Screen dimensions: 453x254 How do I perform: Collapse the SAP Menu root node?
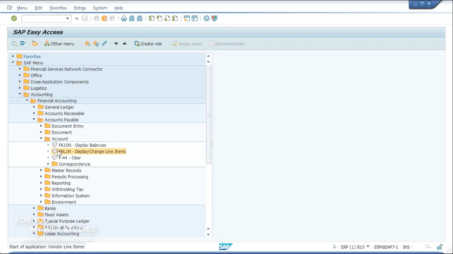click(13, 63)
